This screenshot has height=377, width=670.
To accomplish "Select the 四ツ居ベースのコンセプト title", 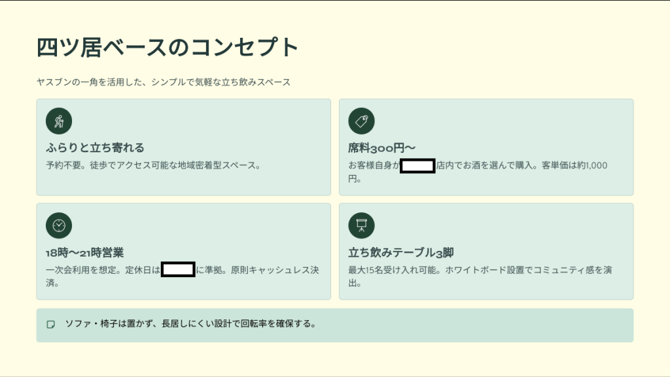I will click(167, 48).
